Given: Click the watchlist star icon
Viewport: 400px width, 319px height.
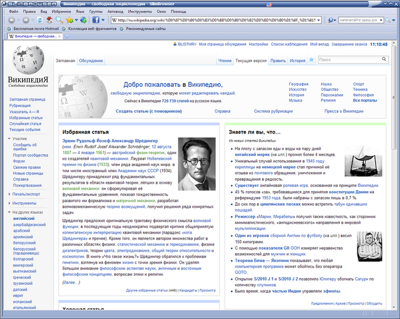Looking at the screenshot, I should point(311,60).
